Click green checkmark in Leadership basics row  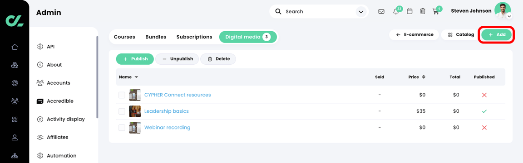[484, 111]
